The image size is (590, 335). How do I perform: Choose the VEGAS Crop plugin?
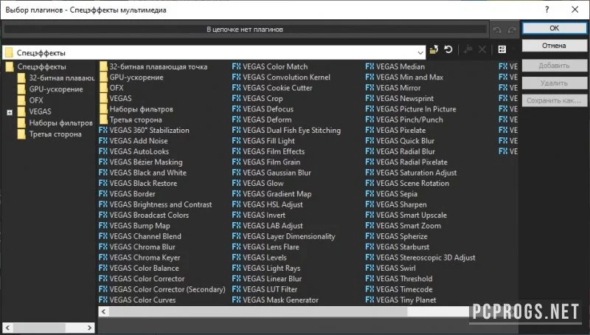point(257,98)
